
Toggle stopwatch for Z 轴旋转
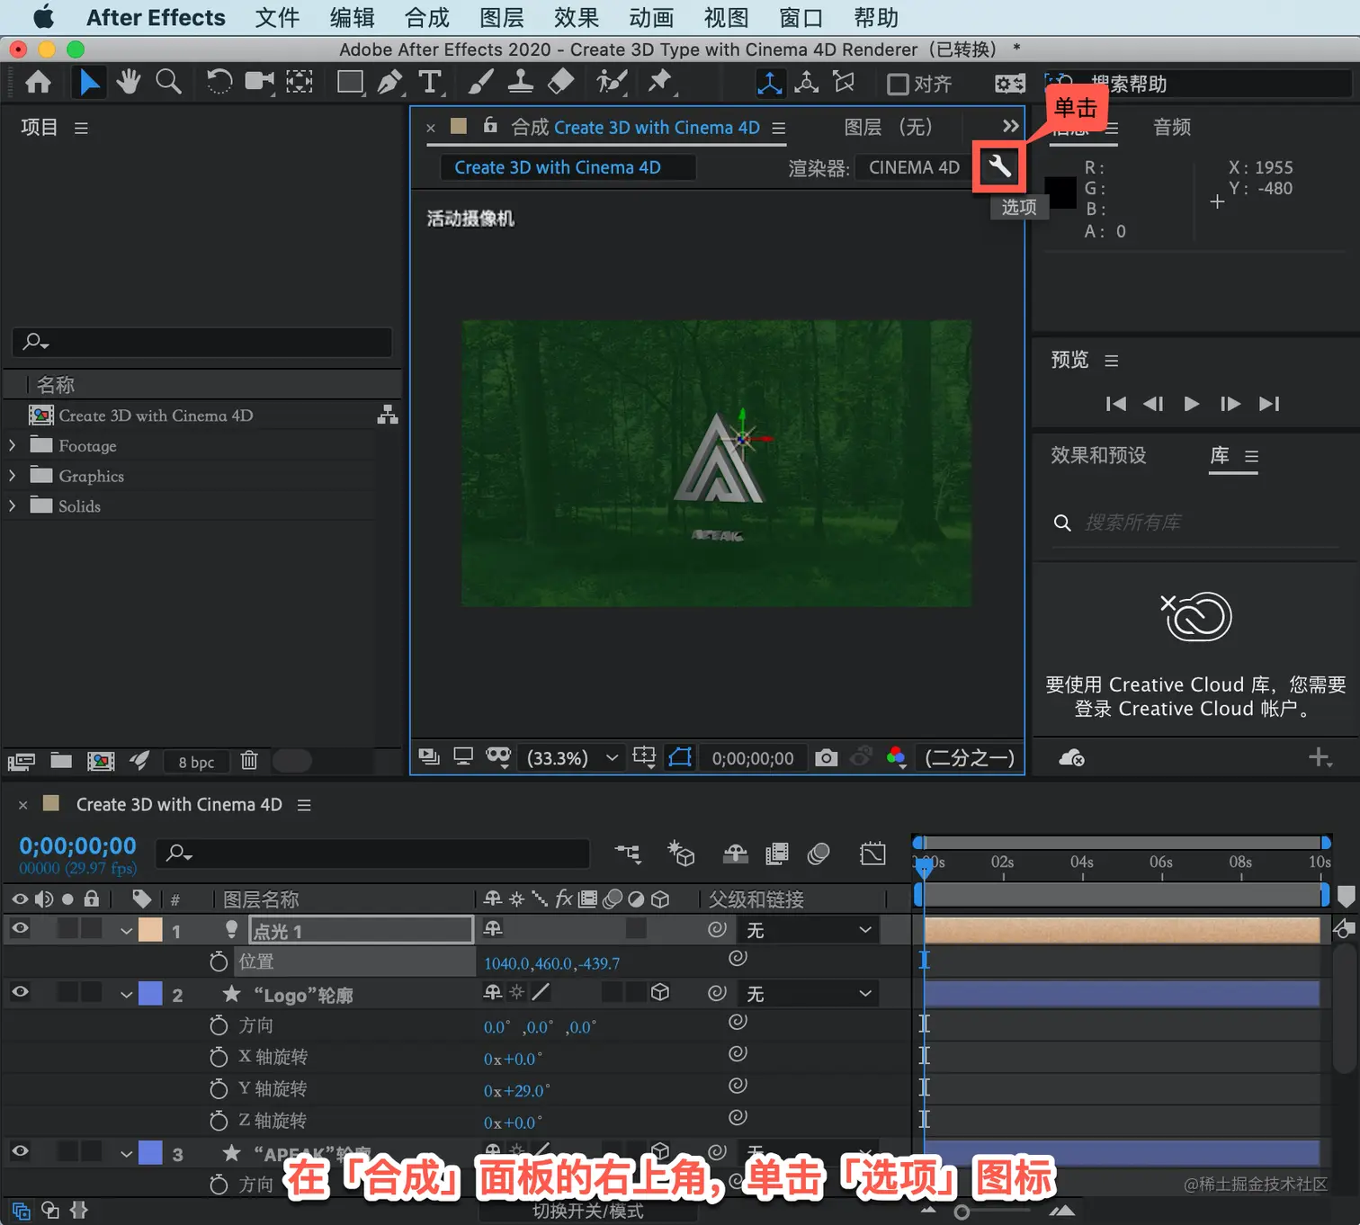[219, 1121]
